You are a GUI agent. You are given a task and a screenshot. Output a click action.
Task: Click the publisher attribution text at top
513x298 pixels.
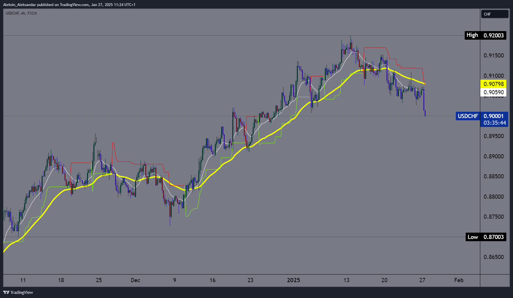69,4
